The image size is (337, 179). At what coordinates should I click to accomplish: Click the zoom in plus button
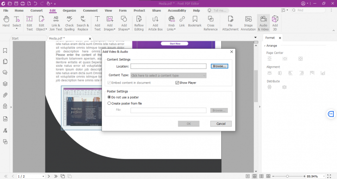point(304,176)
